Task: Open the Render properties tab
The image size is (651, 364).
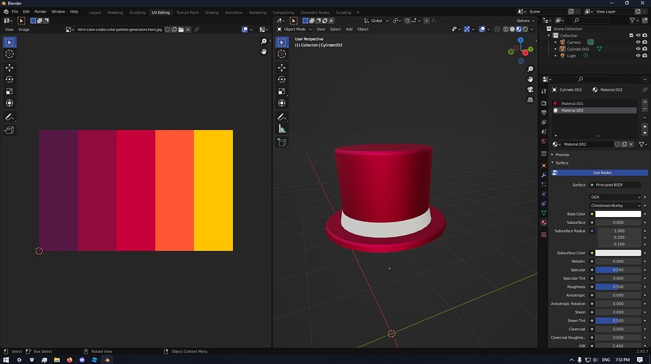Action: (544, 103)
